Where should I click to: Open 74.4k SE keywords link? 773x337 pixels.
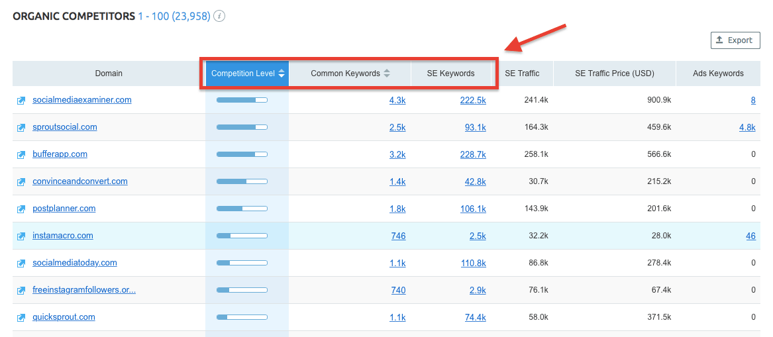click(x=475, y=316)
